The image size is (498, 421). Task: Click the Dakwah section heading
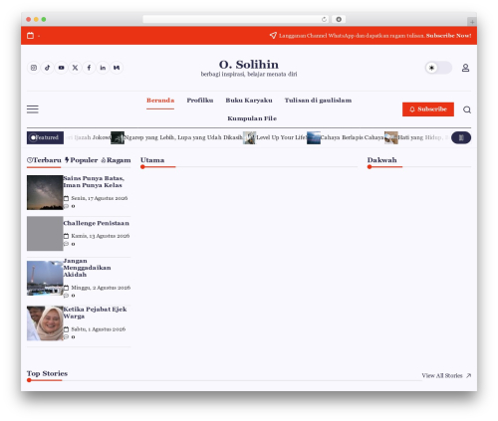coord(381,160)
